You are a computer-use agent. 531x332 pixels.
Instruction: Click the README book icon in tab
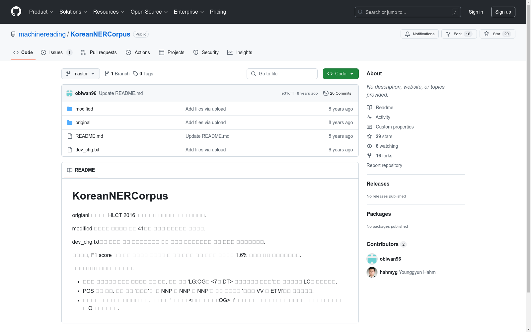tap(70, 170)
